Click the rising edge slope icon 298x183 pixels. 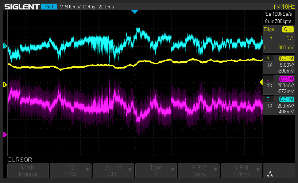(x=271, y=38)
